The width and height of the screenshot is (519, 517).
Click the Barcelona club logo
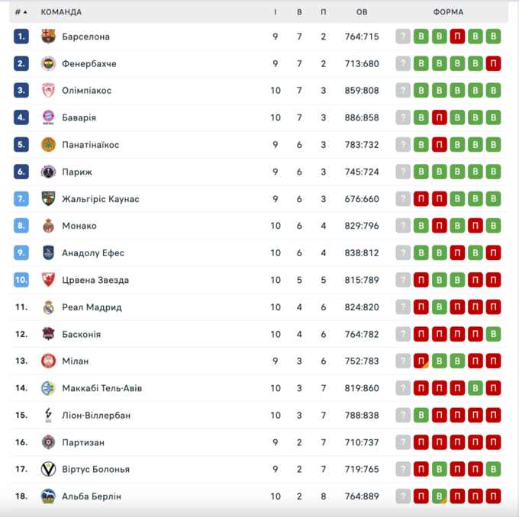pos(48,37)
